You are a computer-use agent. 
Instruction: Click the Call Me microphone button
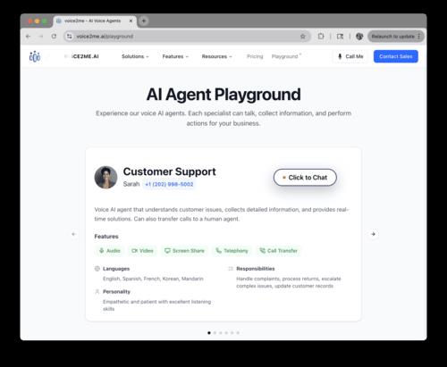(x=350, y=56)
